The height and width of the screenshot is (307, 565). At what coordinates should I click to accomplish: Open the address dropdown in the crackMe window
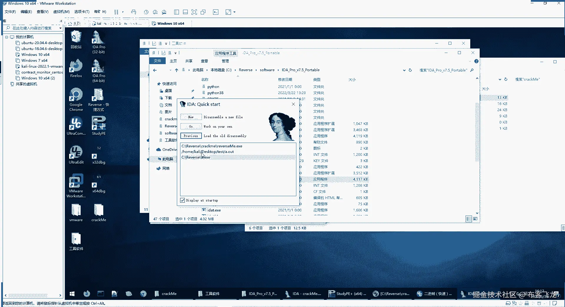pyautogui.click(x=500, y=79)
